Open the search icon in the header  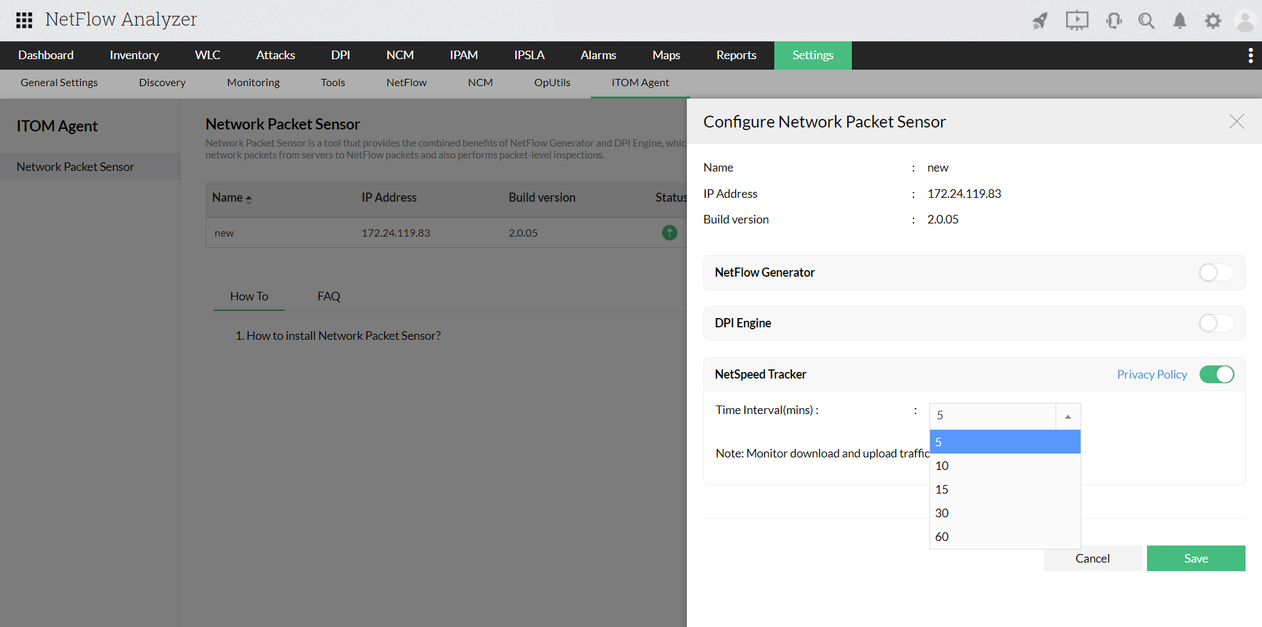tap(1146, 20)
